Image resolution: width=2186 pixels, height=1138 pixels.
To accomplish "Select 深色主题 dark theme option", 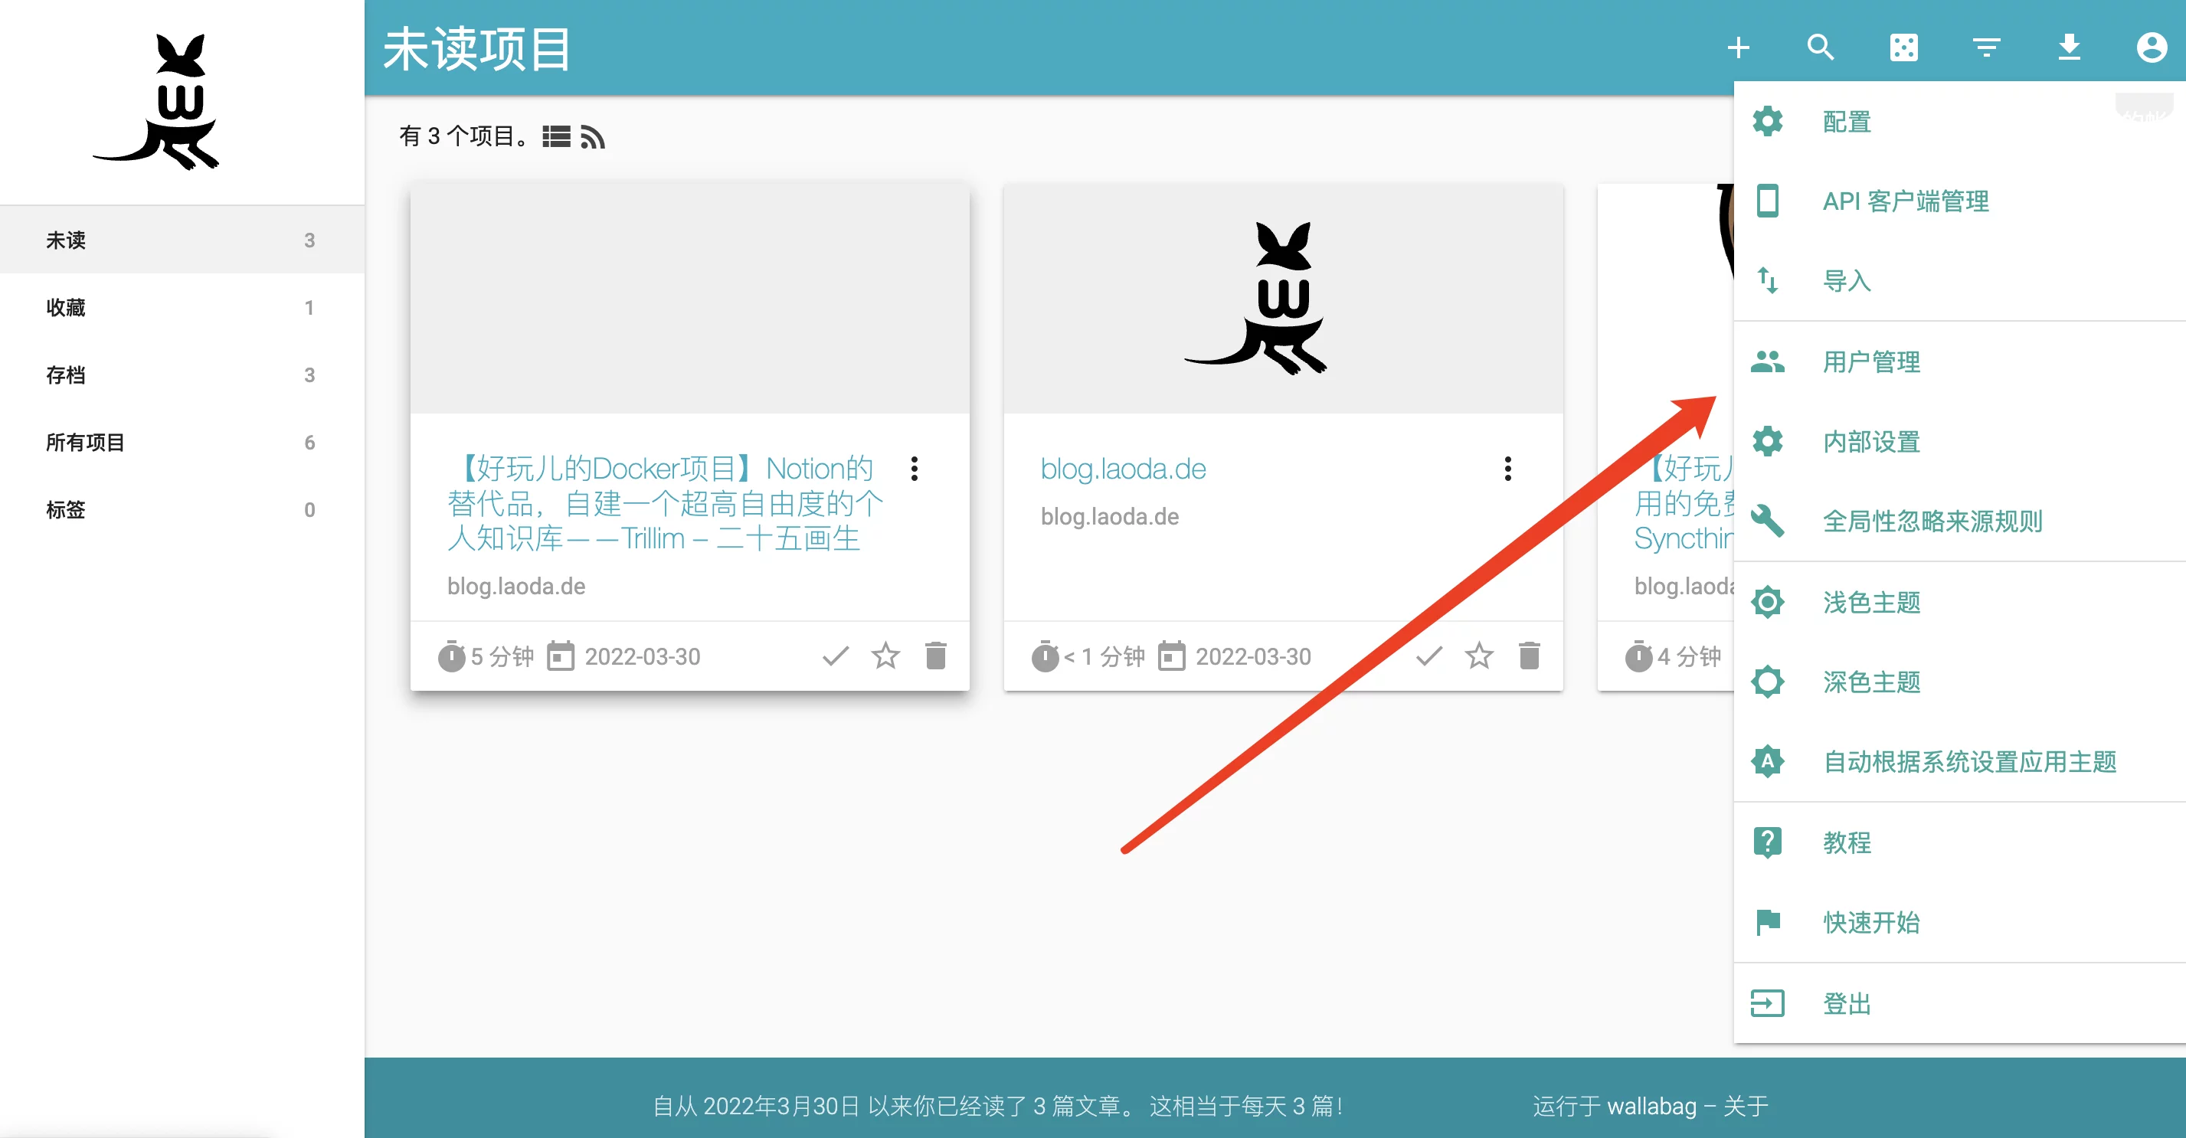I will (1870, 682).
